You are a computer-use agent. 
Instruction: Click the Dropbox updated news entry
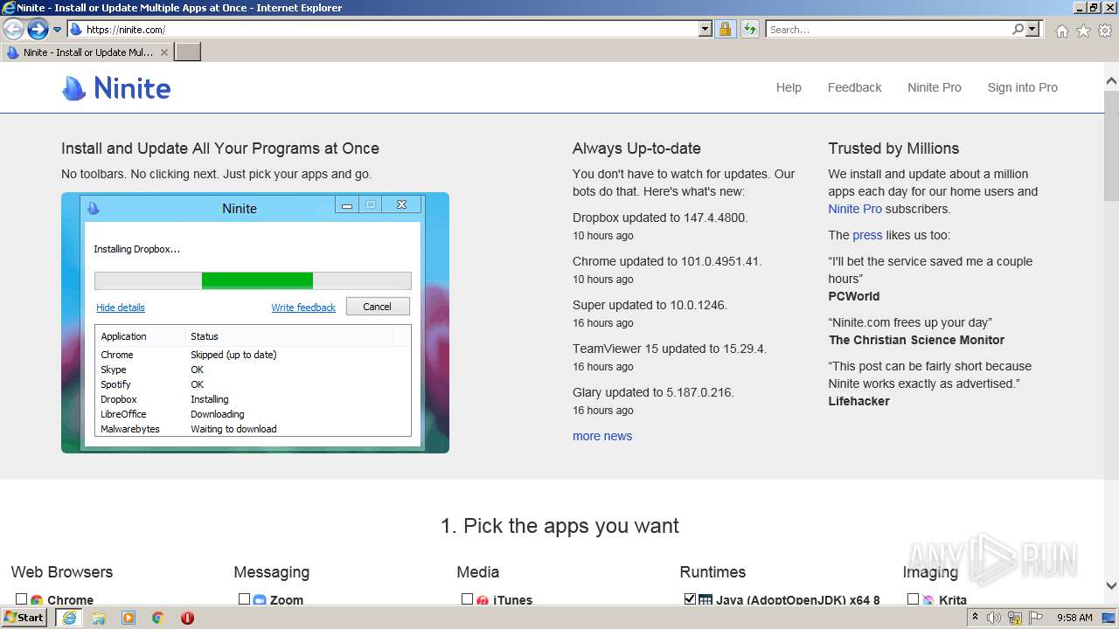(660, 218)
